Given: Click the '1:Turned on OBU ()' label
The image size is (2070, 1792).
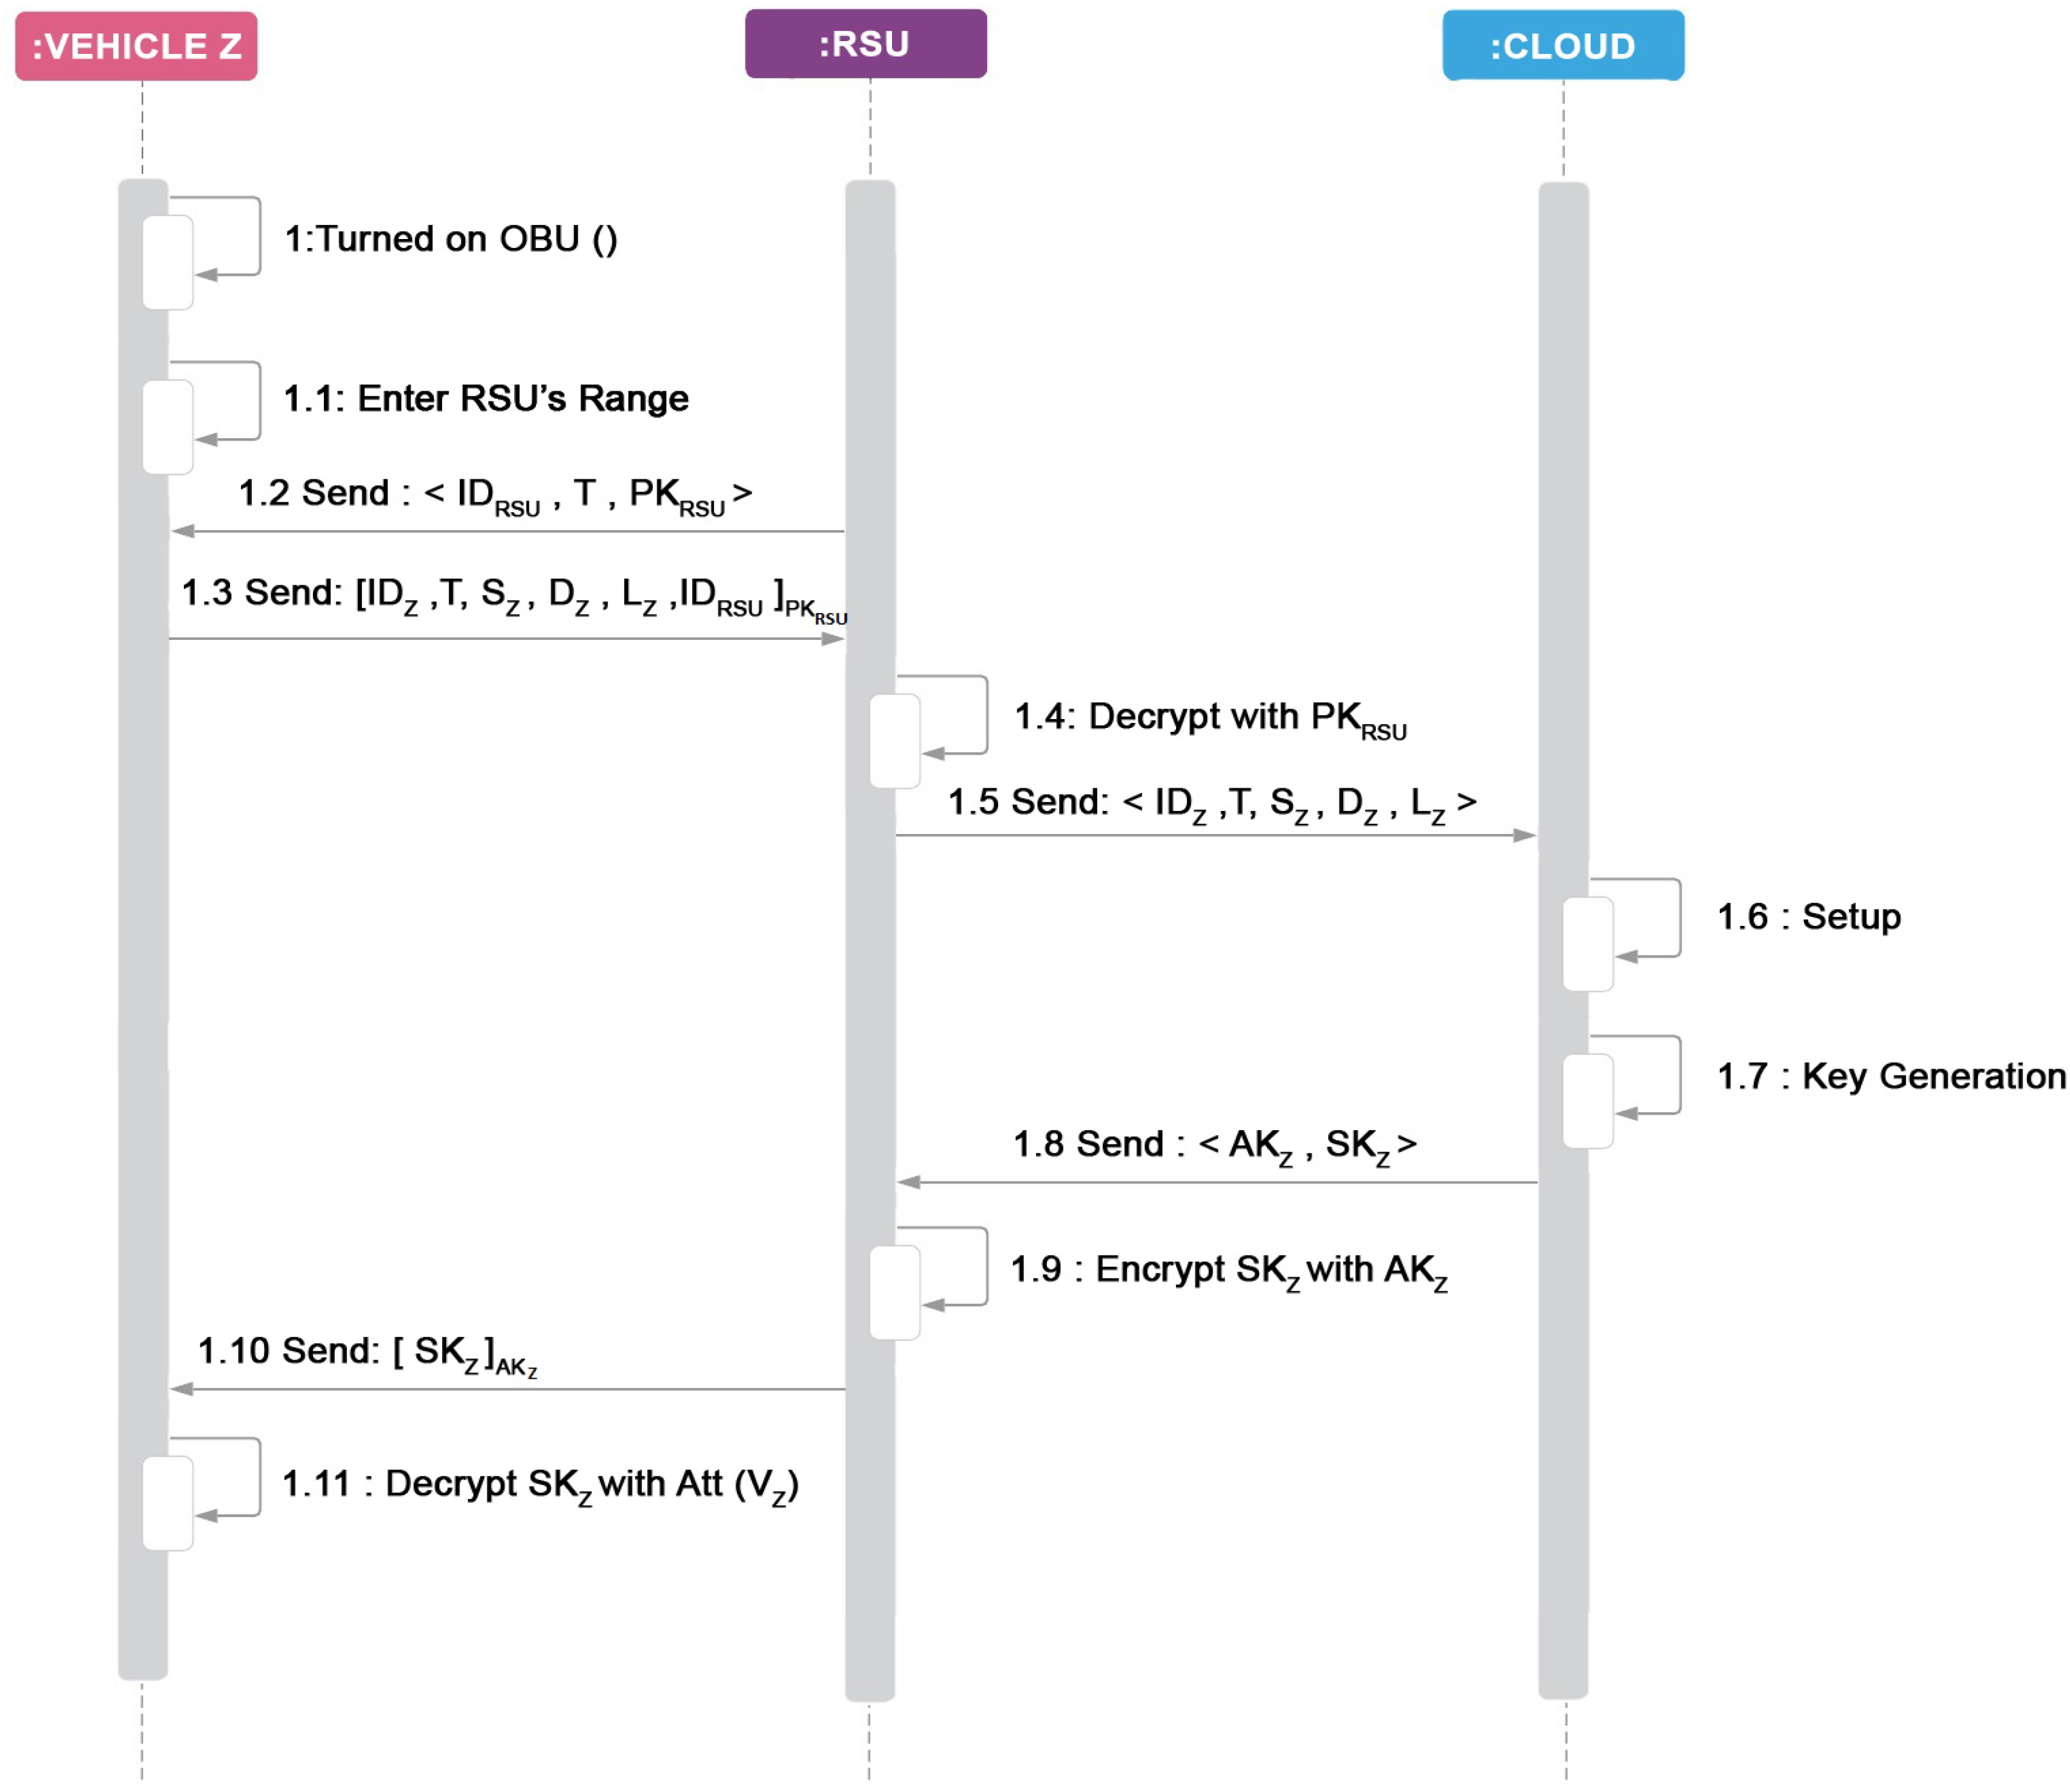Looking at the screenshot, I should 451,239.
